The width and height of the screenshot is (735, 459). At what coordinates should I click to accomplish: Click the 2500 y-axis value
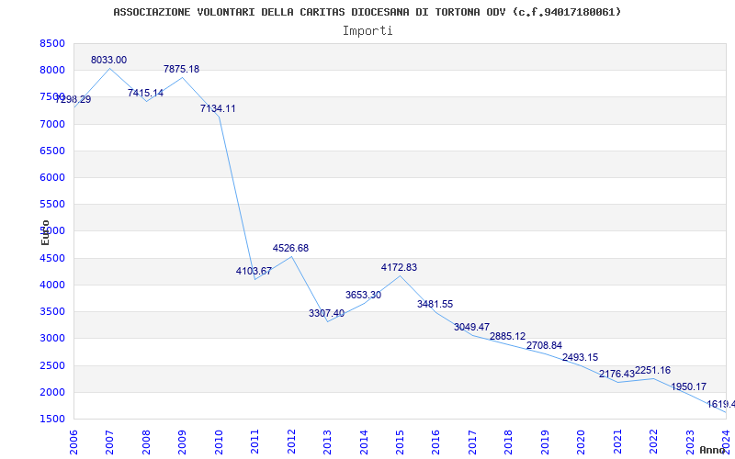[52, 365]
